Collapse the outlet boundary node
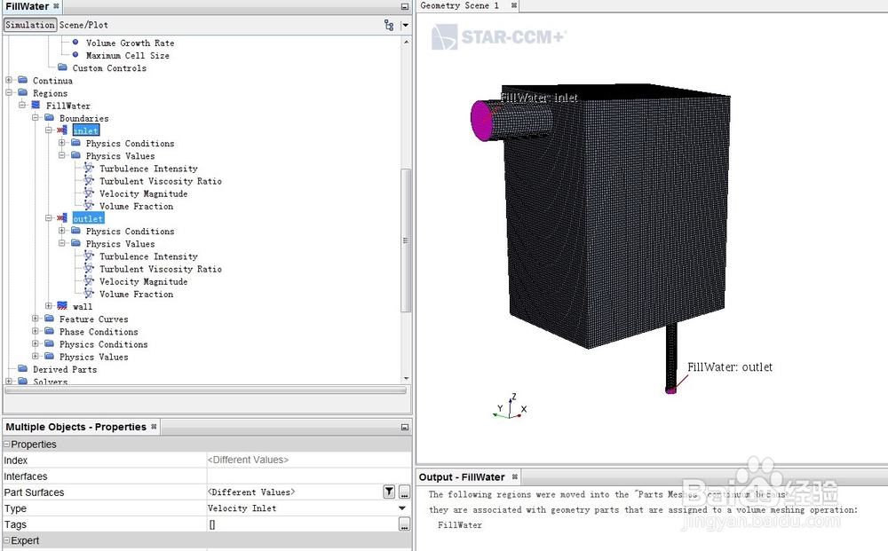Image resolution: width=888 pixels, height=551 pixels. point(49,217)
